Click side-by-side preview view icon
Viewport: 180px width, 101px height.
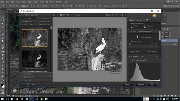click(x=68, y=15)
